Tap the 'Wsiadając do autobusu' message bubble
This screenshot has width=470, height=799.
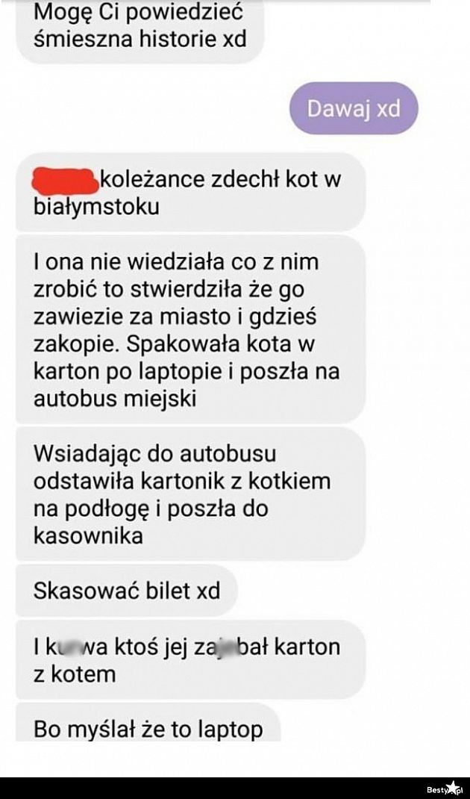(x=190, y=494)
